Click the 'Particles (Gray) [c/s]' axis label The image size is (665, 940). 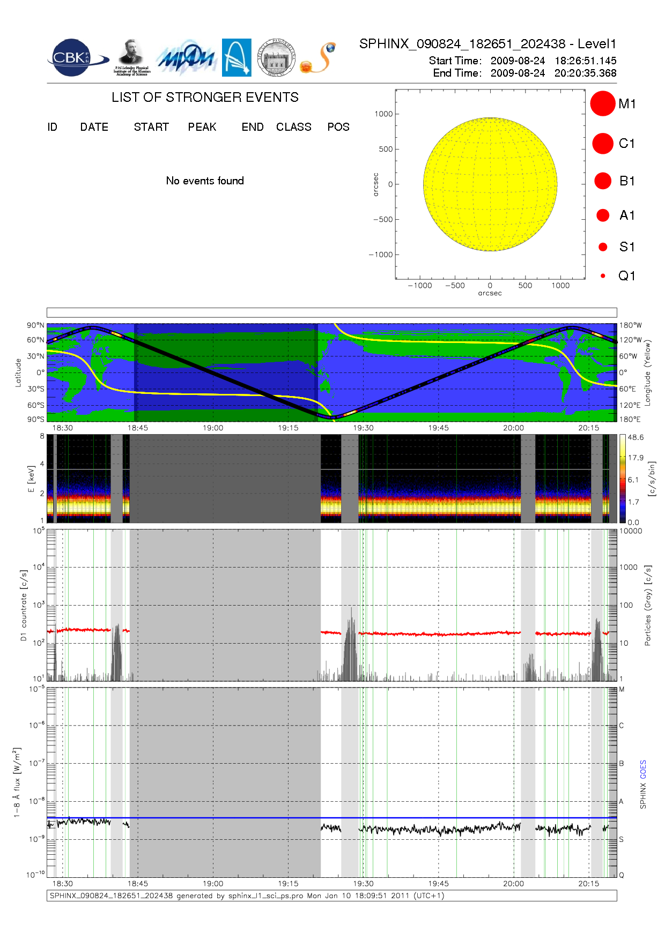click(x=647, y=605)
